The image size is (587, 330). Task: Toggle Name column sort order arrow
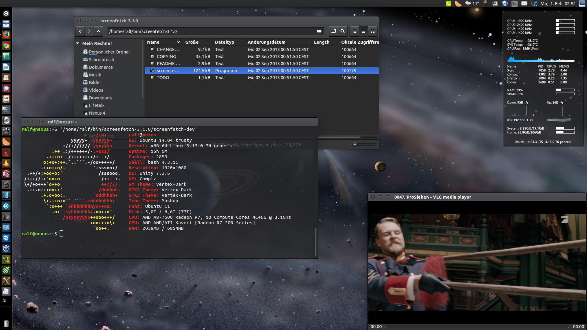(178, 42)
